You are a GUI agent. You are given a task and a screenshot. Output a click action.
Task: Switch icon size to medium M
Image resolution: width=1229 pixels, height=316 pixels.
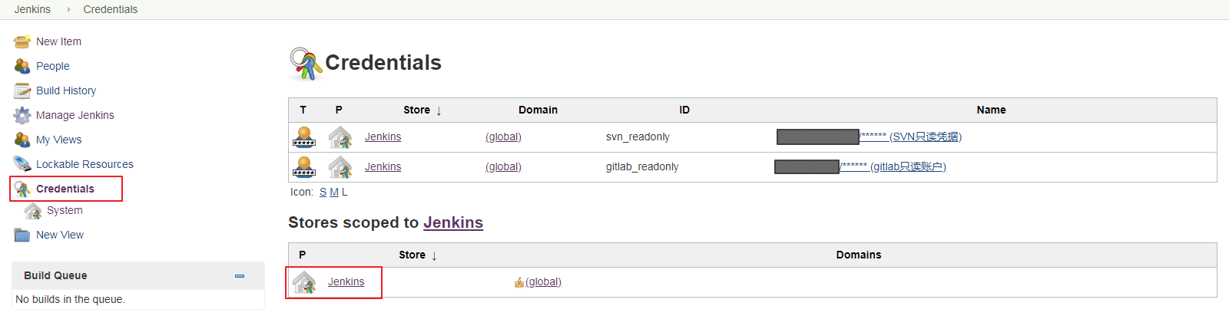tap(334, 192)
